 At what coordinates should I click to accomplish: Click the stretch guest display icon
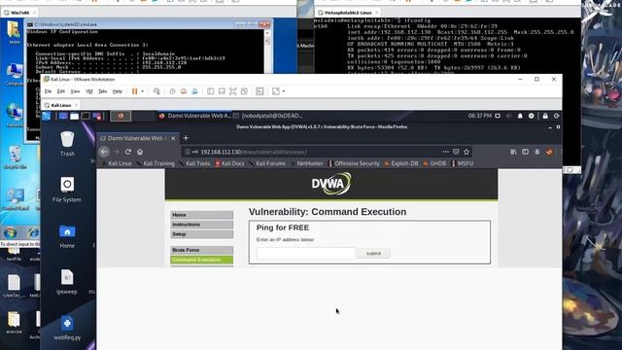point(276,91)
